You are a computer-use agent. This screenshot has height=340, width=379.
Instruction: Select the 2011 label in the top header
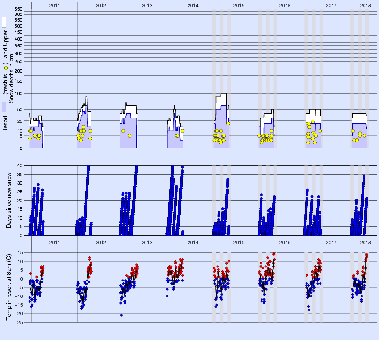click(55, 6)
